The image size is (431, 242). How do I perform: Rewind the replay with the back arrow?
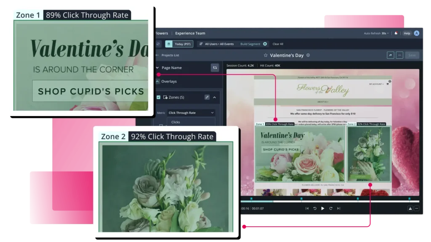(315, 208)
